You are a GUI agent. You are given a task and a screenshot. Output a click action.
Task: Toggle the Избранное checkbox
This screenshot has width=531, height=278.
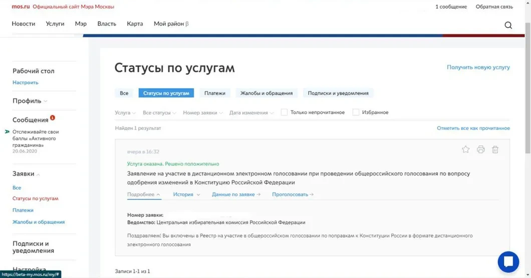coord(356,112)
